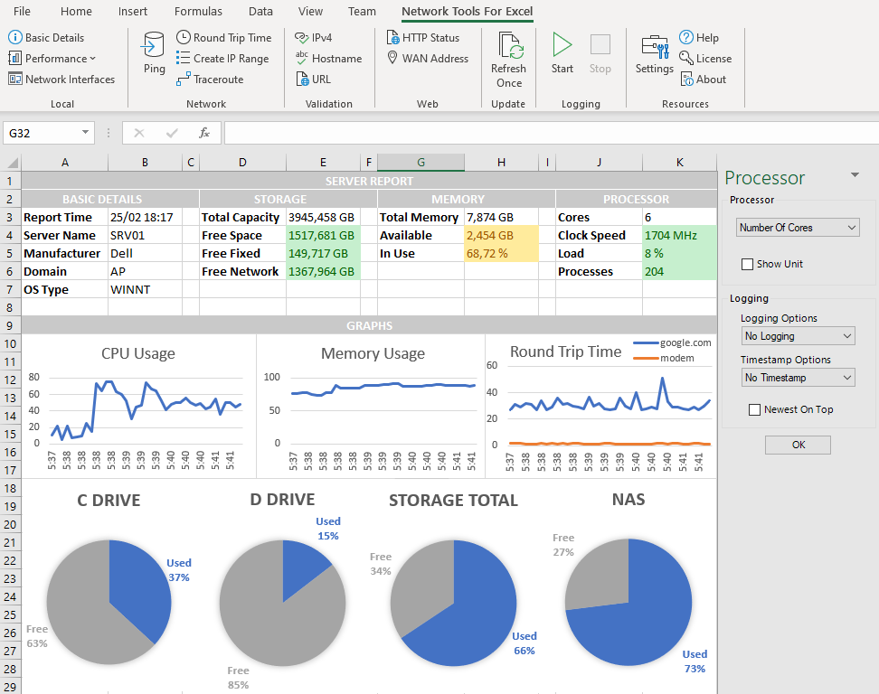Click the Select All corner triangle
The width and height of the screenshot is (879, 694).
tap(13, 163)
